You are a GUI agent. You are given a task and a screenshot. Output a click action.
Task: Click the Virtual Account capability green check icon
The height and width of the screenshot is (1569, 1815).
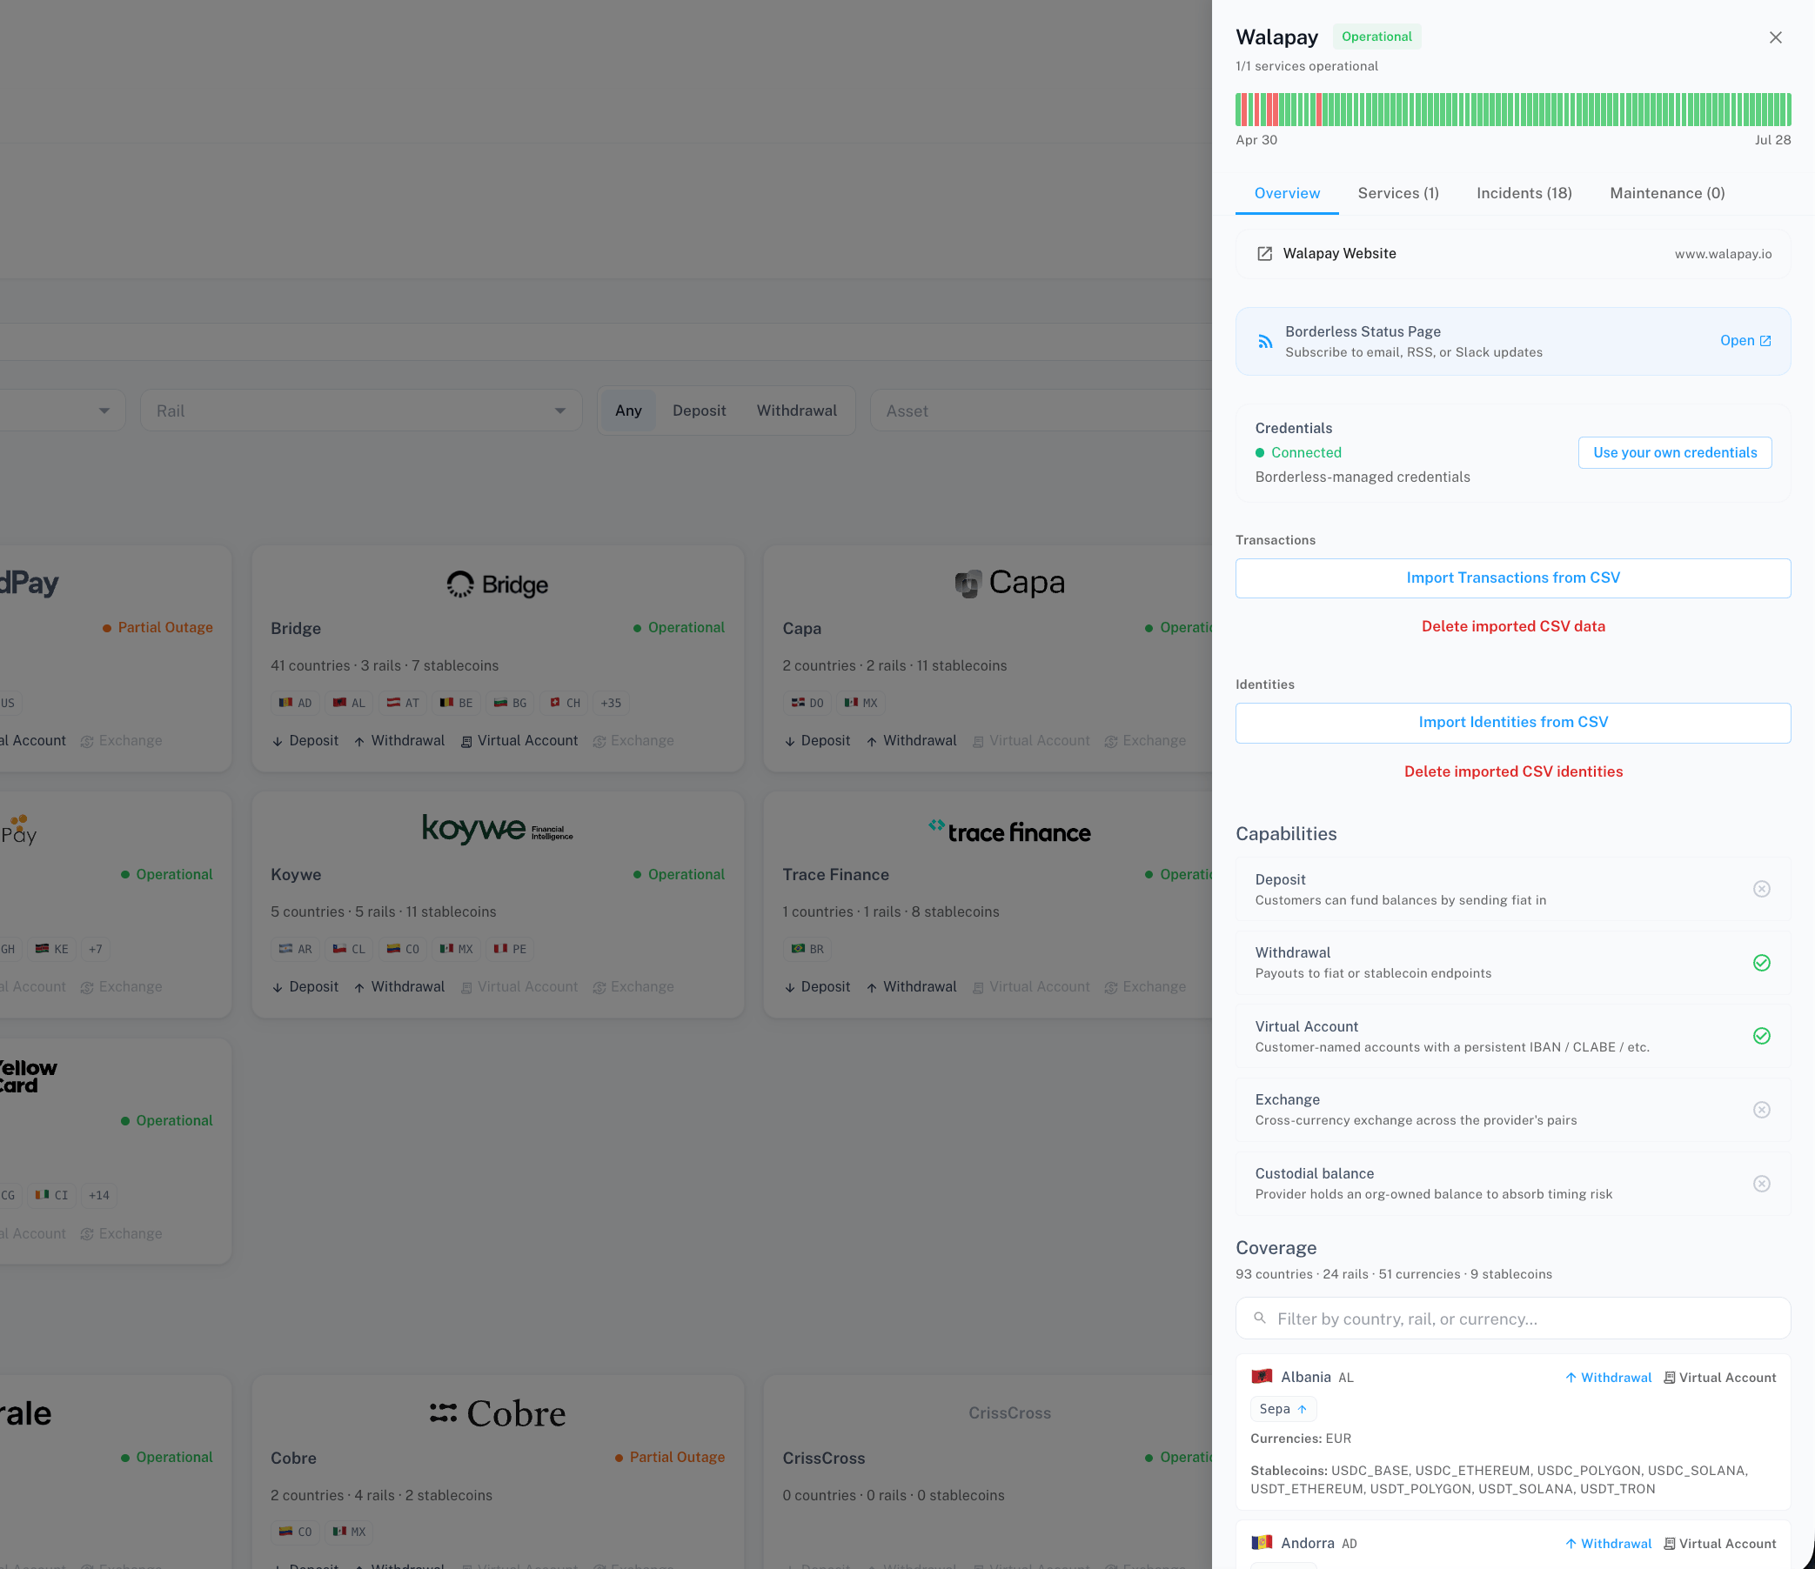(x=1761, y=1036)
